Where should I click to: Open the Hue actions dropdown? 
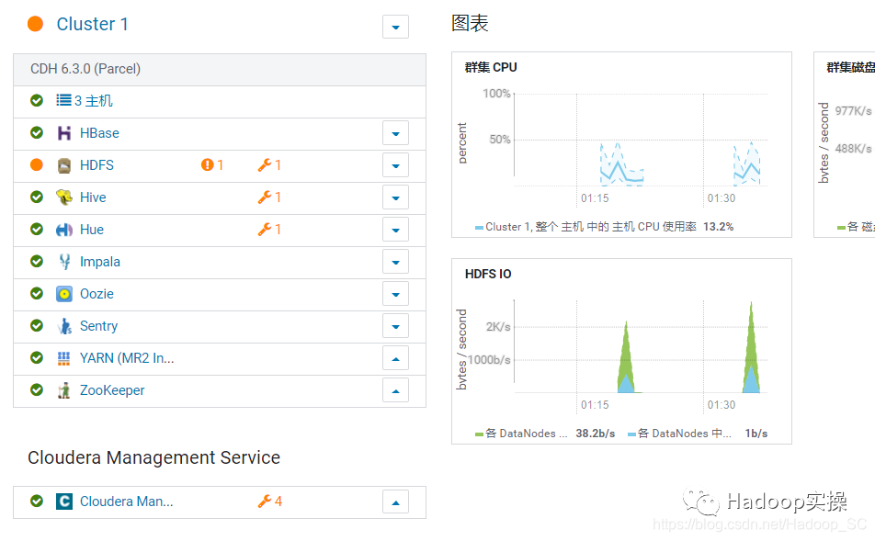(x=395, y=230)
